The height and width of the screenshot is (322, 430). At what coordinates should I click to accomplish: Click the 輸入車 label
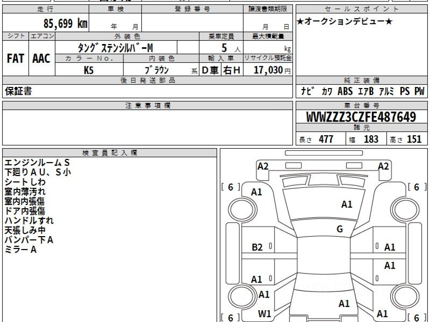(x=221, y=59)
